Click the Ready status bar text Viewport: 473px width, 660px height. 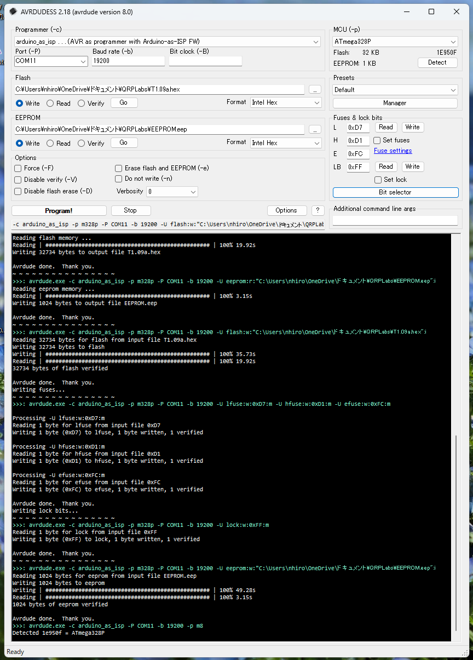(15, 652)
